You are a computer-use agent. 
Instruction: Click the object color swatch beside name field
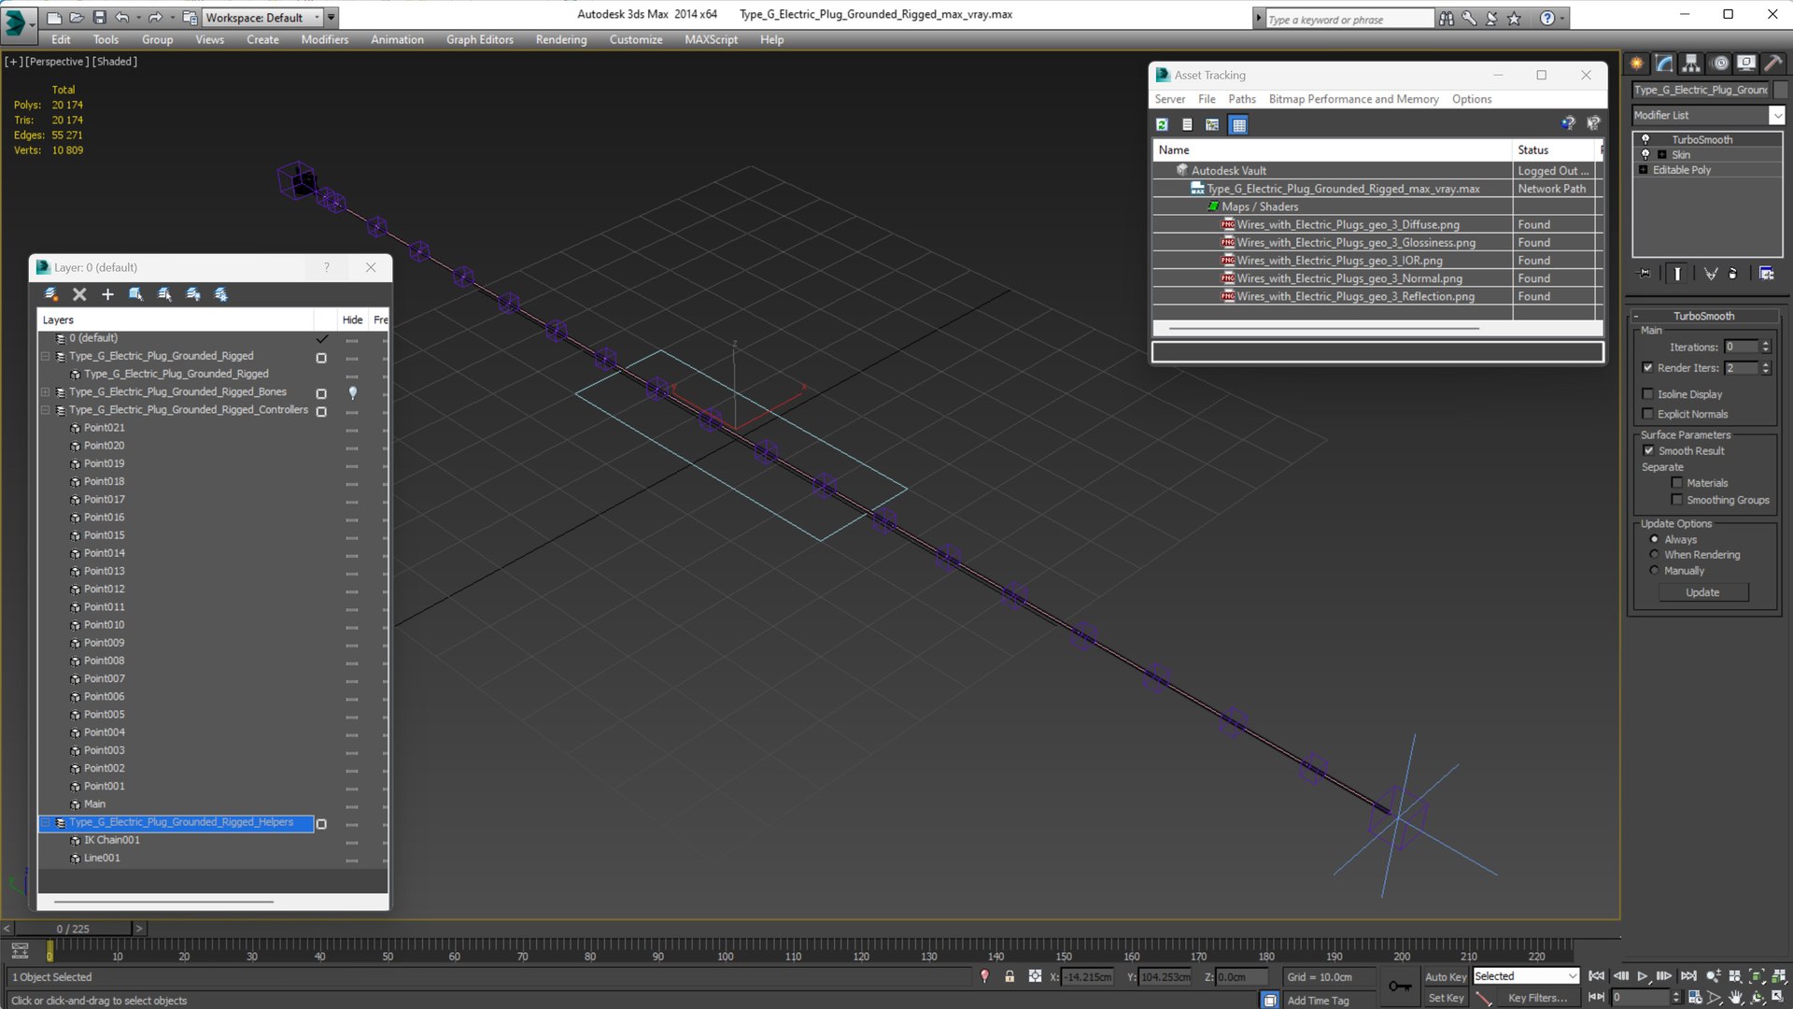pos(1781,90)
